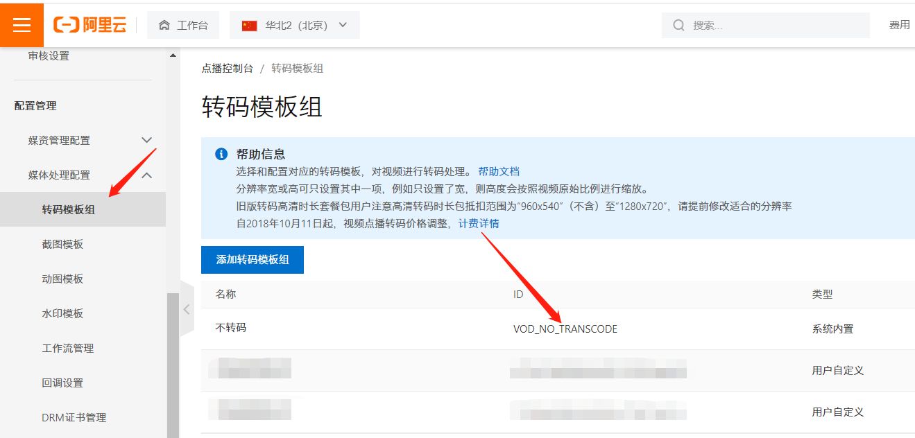Image resolution: width=915 pixels, height=438 pixels.
Task: Select 审核设置 in the sidebar
Action: 49,56
